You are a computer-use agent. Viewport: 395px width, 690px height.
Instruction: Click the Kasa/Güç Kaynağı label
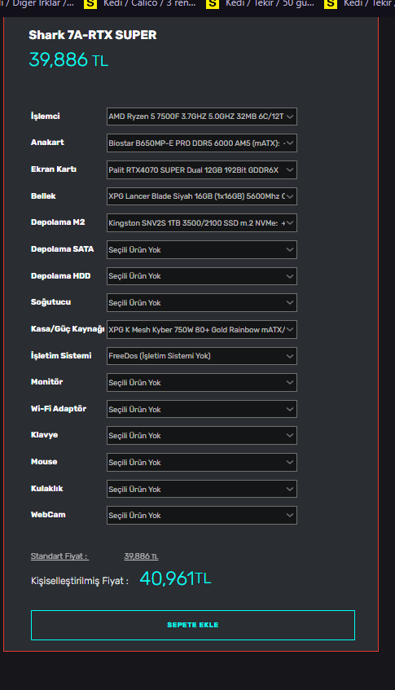coord(68,329)
